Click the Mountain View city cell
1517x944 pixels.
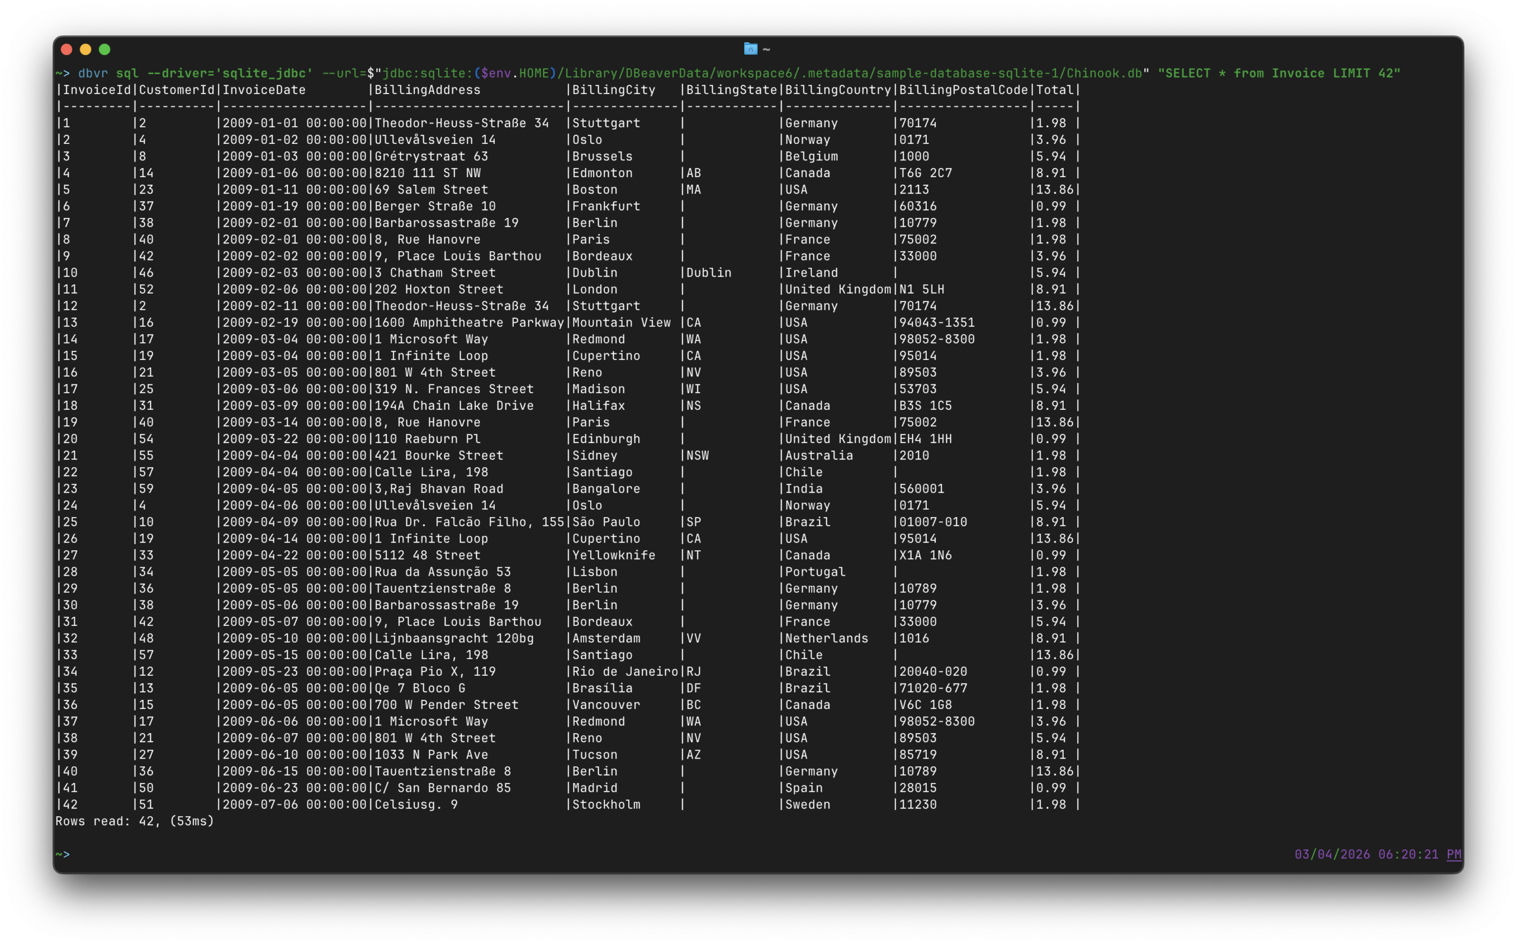tap(621, 323)
